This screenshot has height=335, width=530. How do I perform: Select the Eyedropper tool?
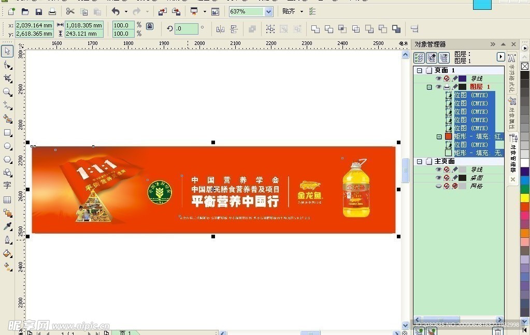[7, 226]
